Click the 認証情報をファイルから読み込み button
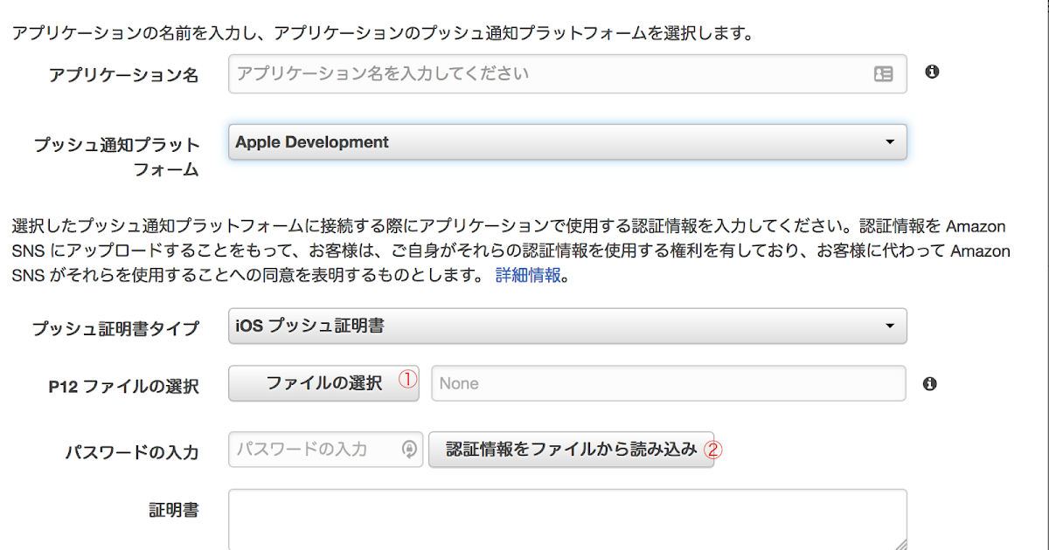Screen dimensions: 1049x550 (x=568, y=449)
